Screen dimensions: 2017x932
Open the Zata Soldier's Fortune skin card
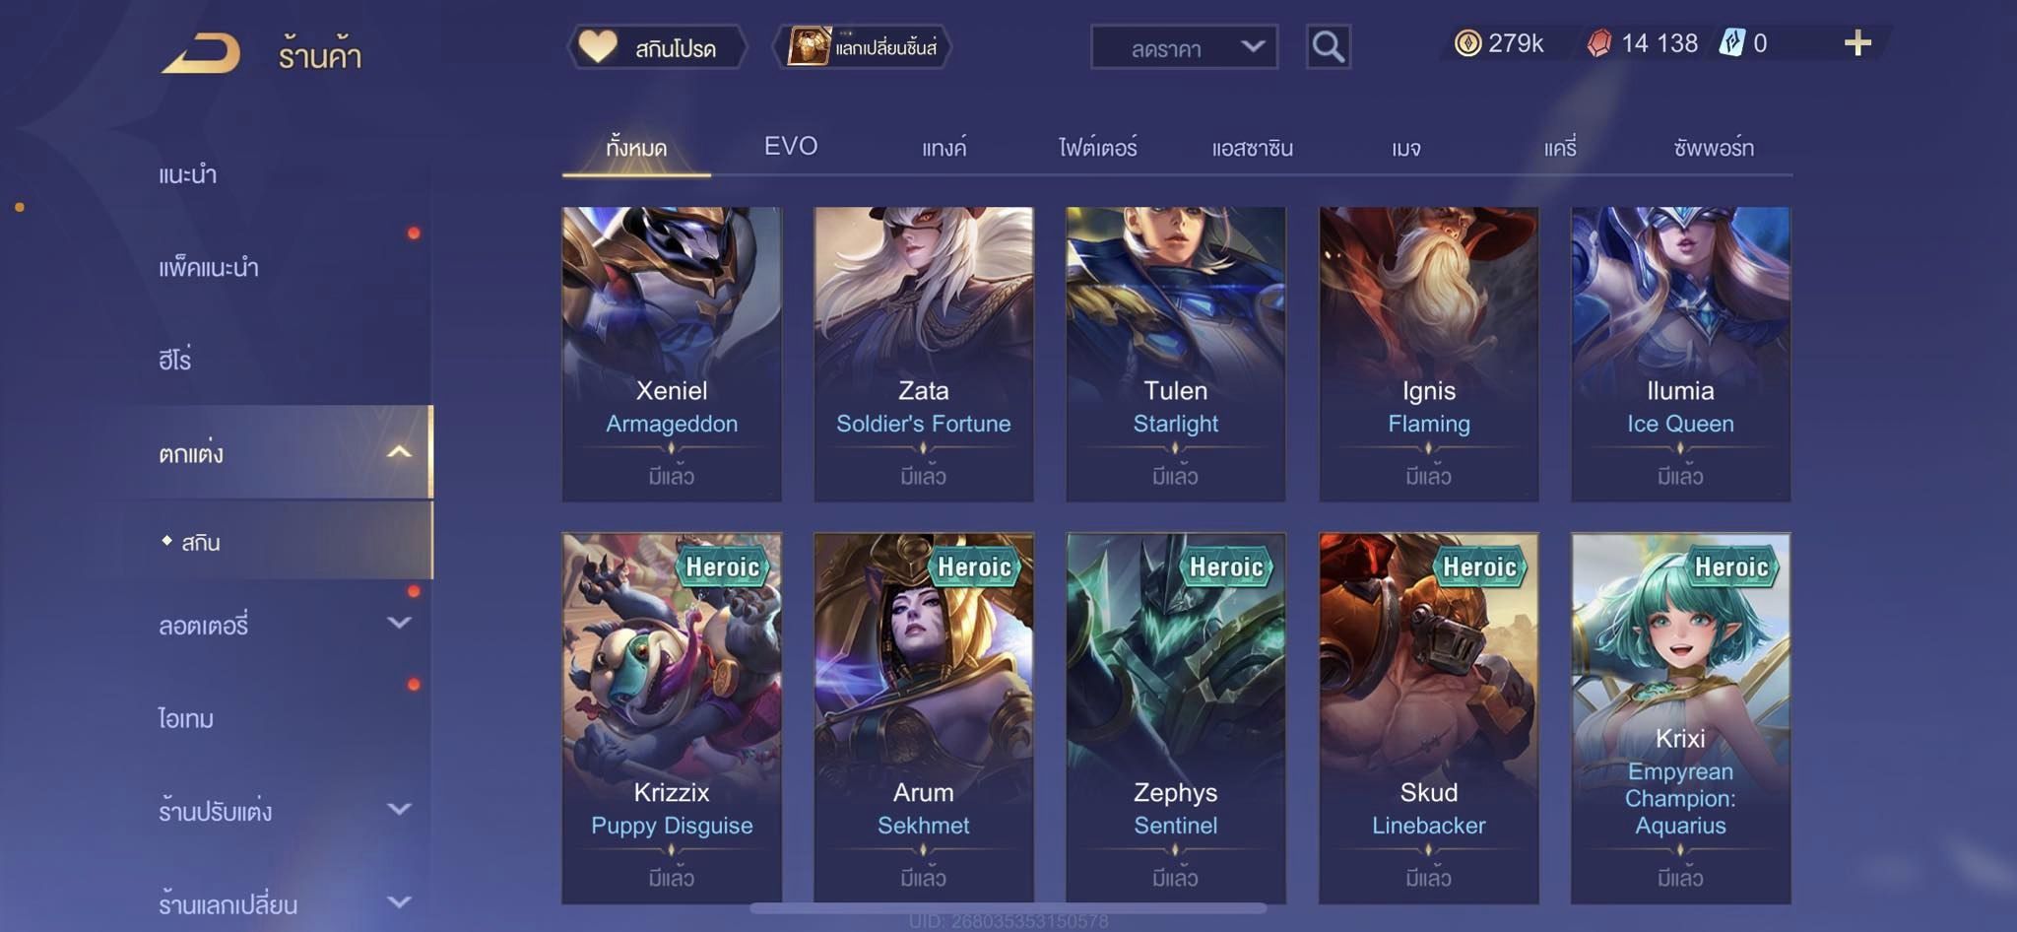pyautogui.click(x=924, y=354)
